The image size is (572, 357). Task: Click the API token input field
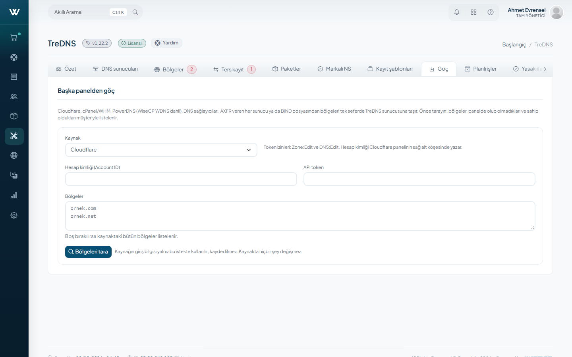click(419, 179)
